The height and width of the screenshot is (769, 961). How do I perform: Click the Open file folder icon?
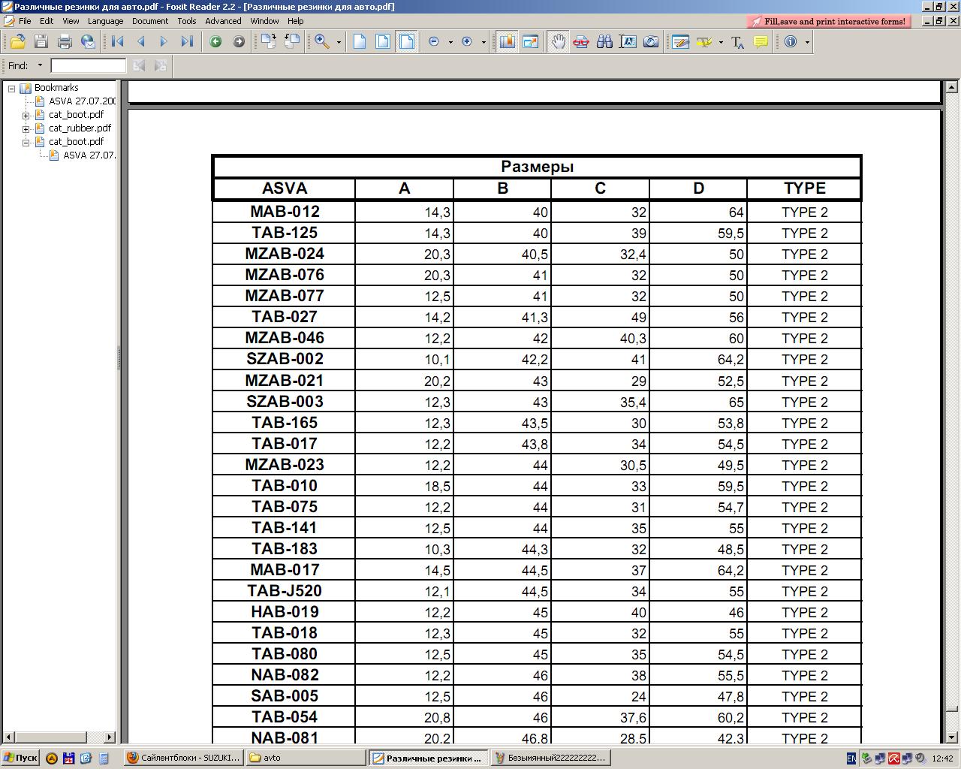[17, 42]
